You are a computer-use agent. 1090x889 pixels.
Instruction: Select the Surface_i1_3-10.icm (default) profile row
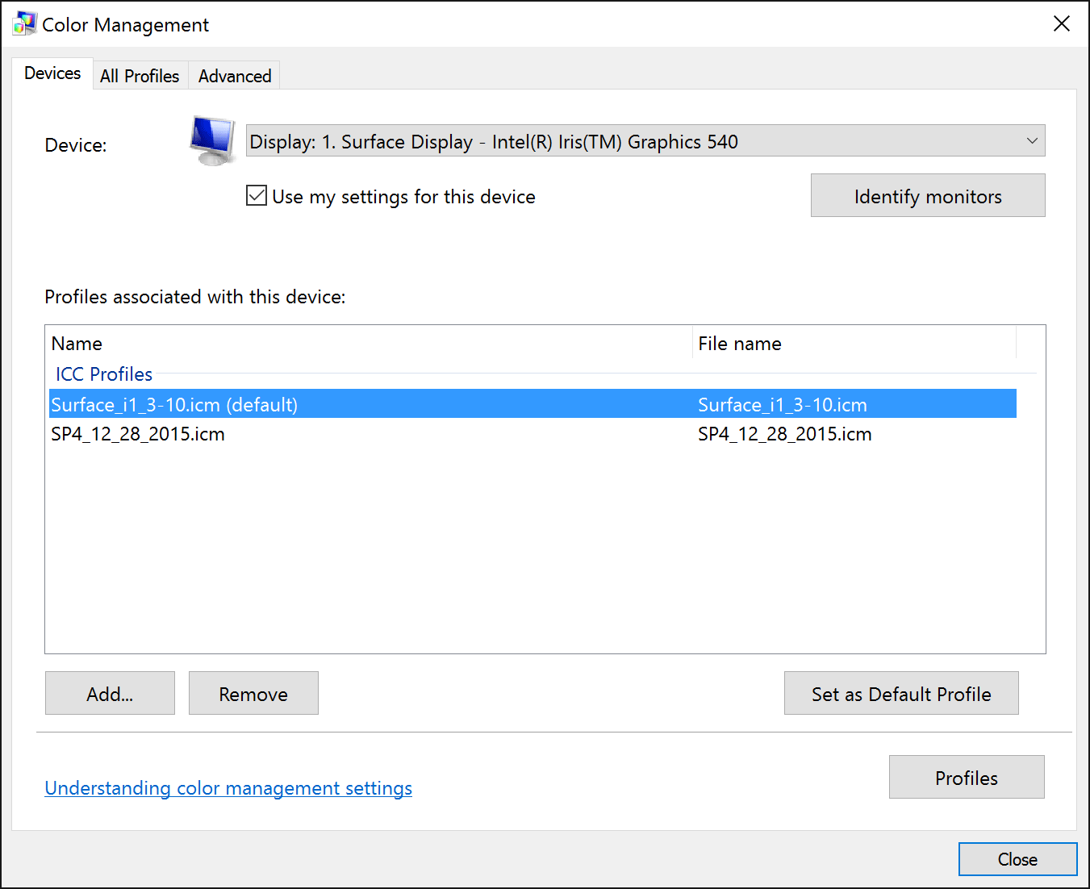point(532,404)
